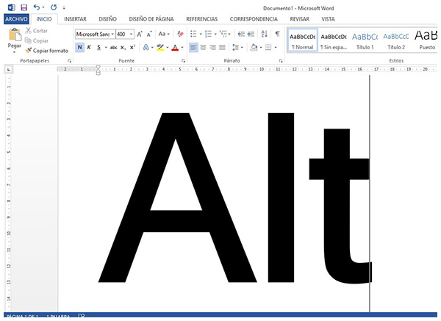Open the Microsoft Sans font name dropdown
Screen dimensions: 441x321
[112, 35]
